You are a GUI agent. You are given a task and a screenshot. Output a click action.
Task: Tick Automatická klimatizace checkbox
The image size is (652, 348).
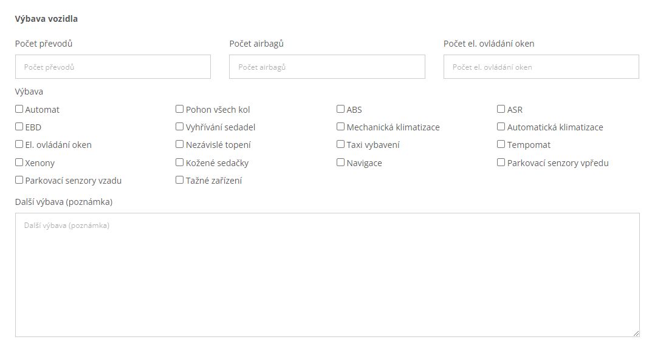(x=501, y=127)
